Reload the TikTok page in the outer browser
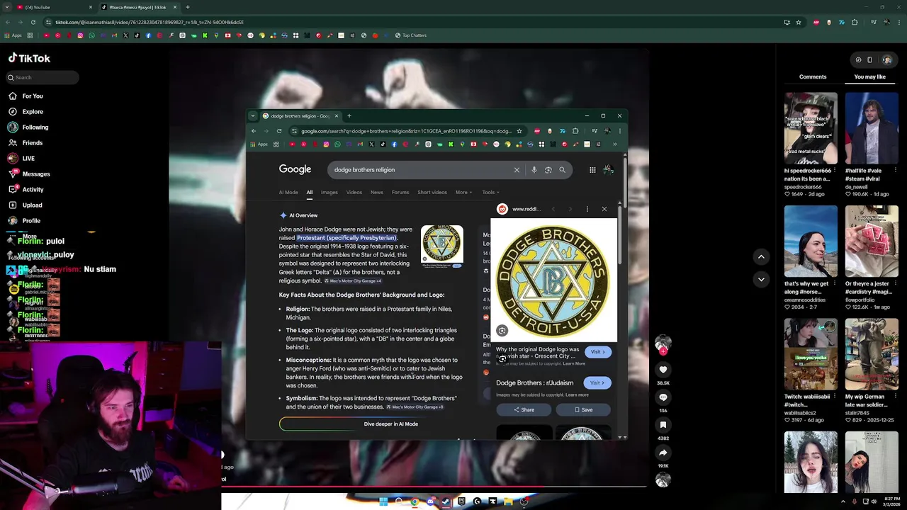907x510 pixels. (33, 22)
